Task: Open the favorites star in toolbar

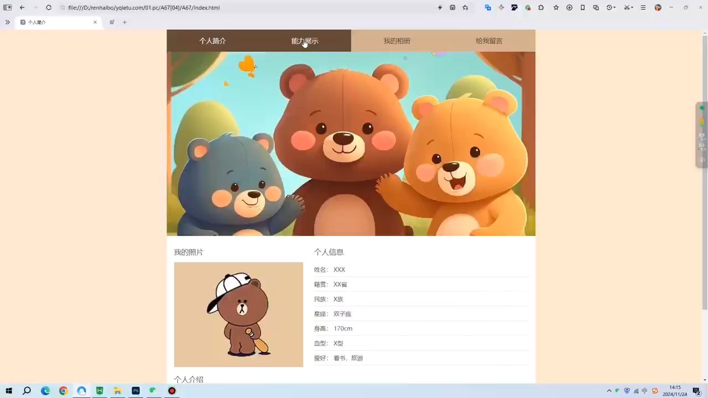Action: (556, 8)
